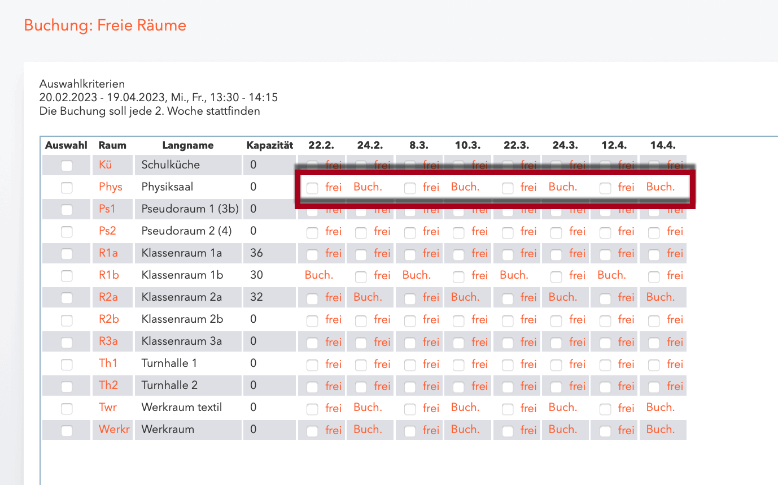Open the R2a room link
Viewport: 778px width, 485px height.
(x=109, y=297)
